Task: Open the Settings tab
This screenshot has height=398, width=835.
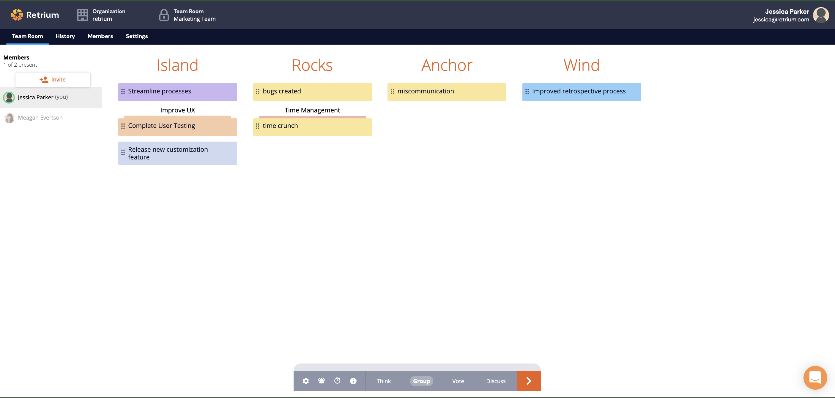Action: tap(136, 36)
